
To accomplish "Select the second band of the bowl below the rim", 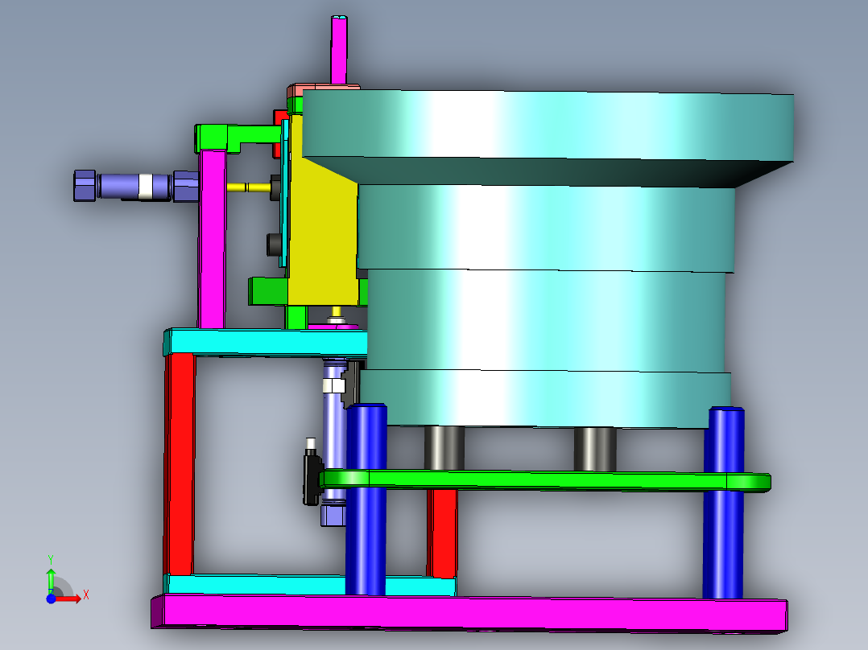I will (545, 228).
